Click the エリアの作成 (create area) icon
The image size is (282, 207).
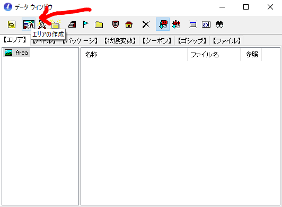29,24
